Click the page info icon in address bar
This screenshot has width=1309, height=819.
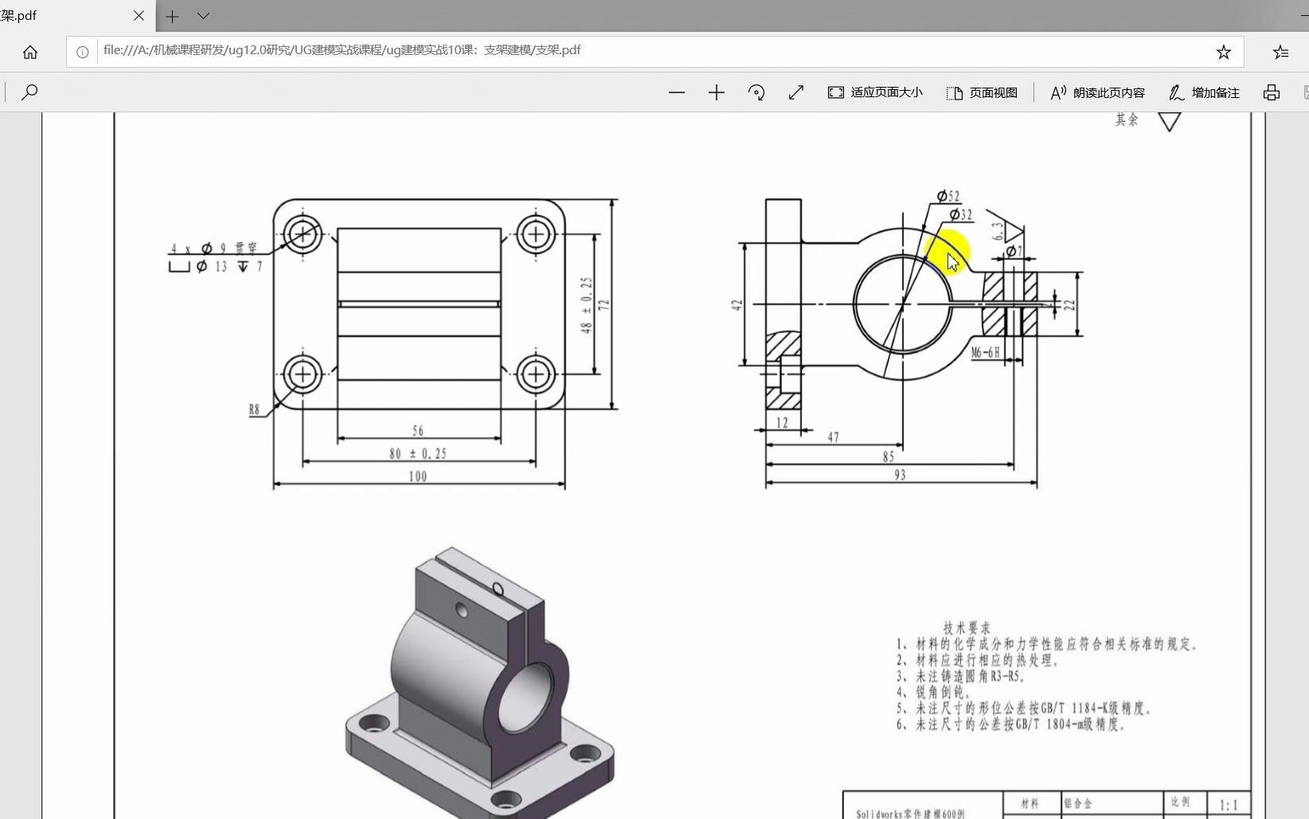(x=81, y=52)
